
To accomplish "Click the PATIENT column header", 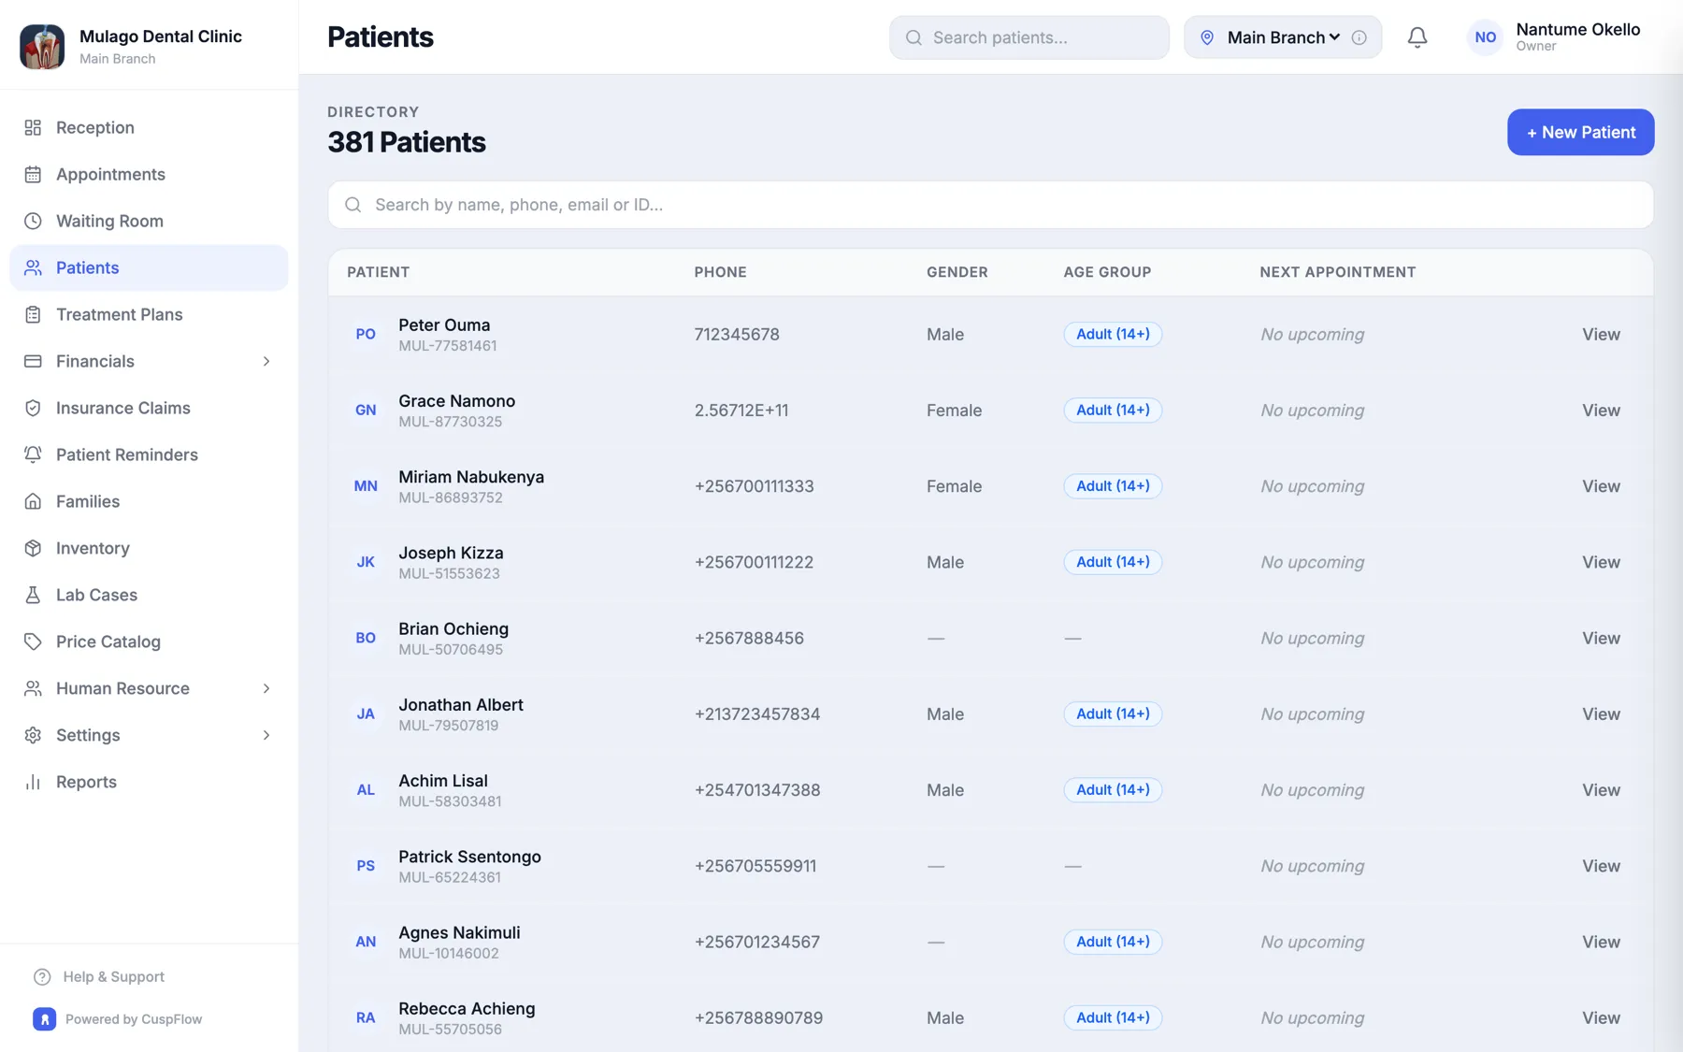I will 379,272.
